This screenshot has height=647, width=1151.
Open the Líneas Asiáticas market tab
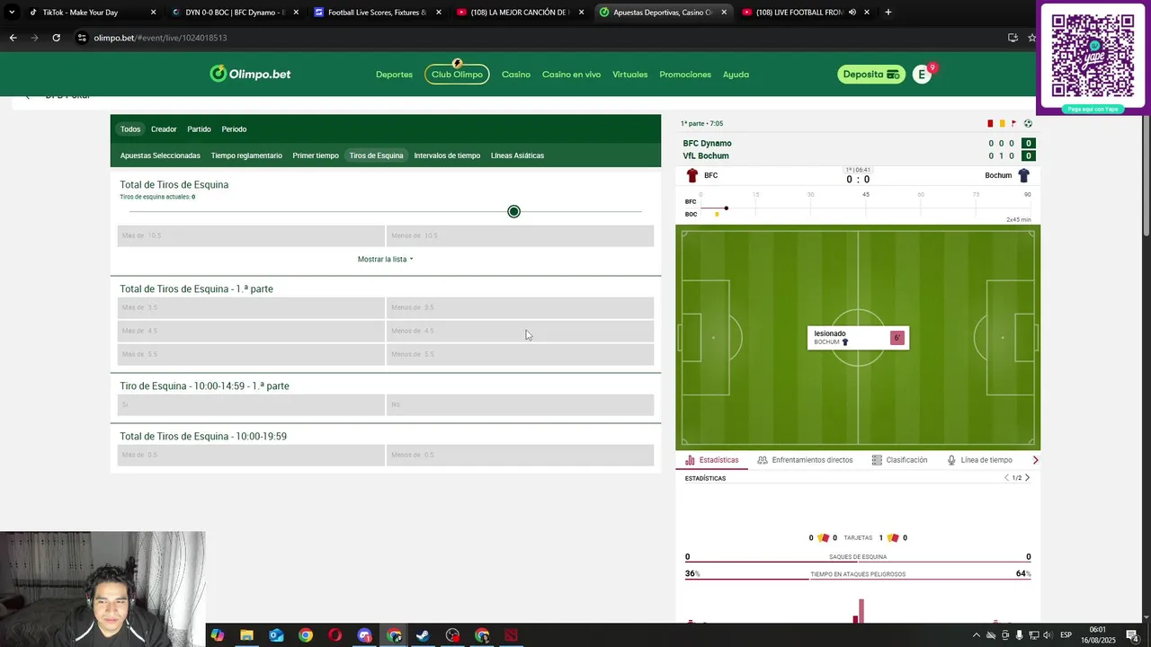click(x=517, y=155)
